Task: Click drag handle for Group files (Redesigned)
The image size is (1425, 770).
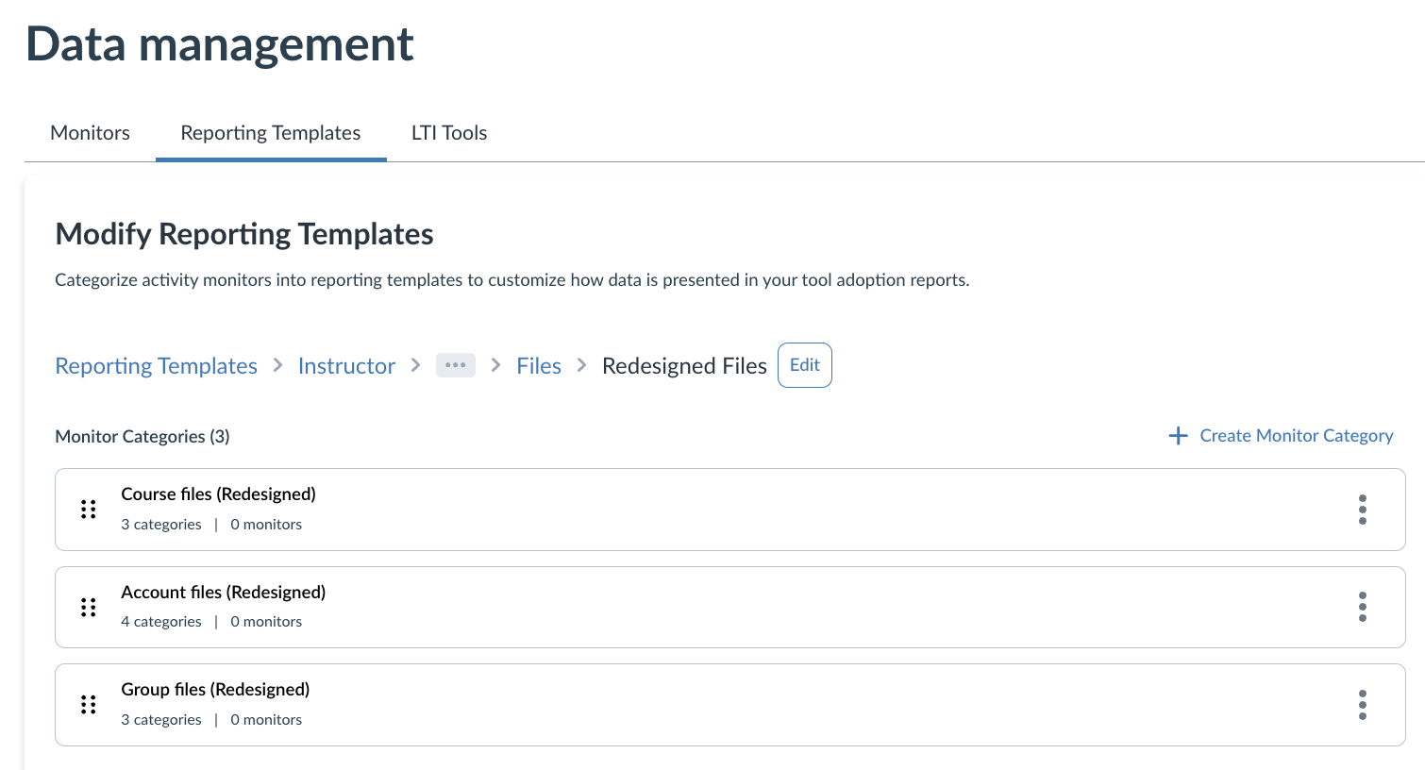Action: pos(89,705)
